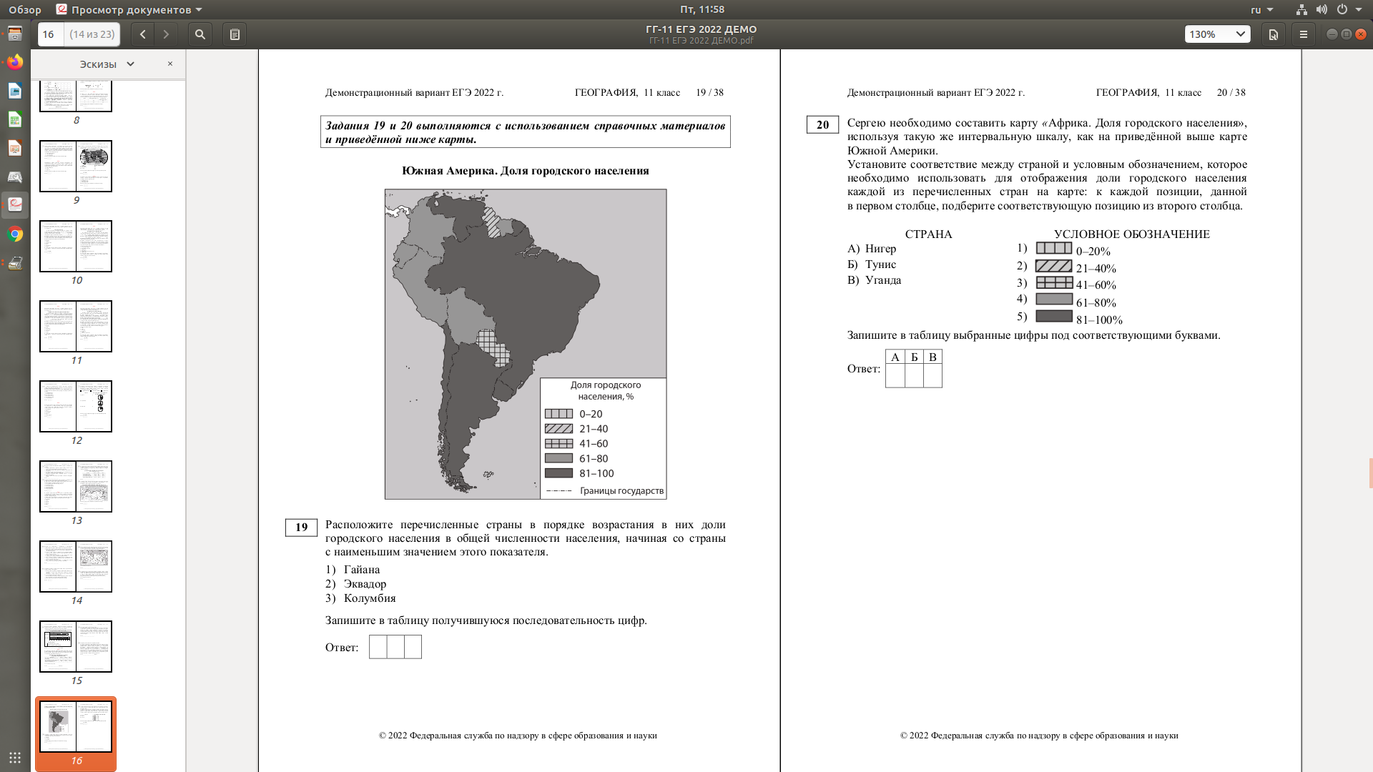Open LibreOffice Calc from the dock

pos(15,119)
